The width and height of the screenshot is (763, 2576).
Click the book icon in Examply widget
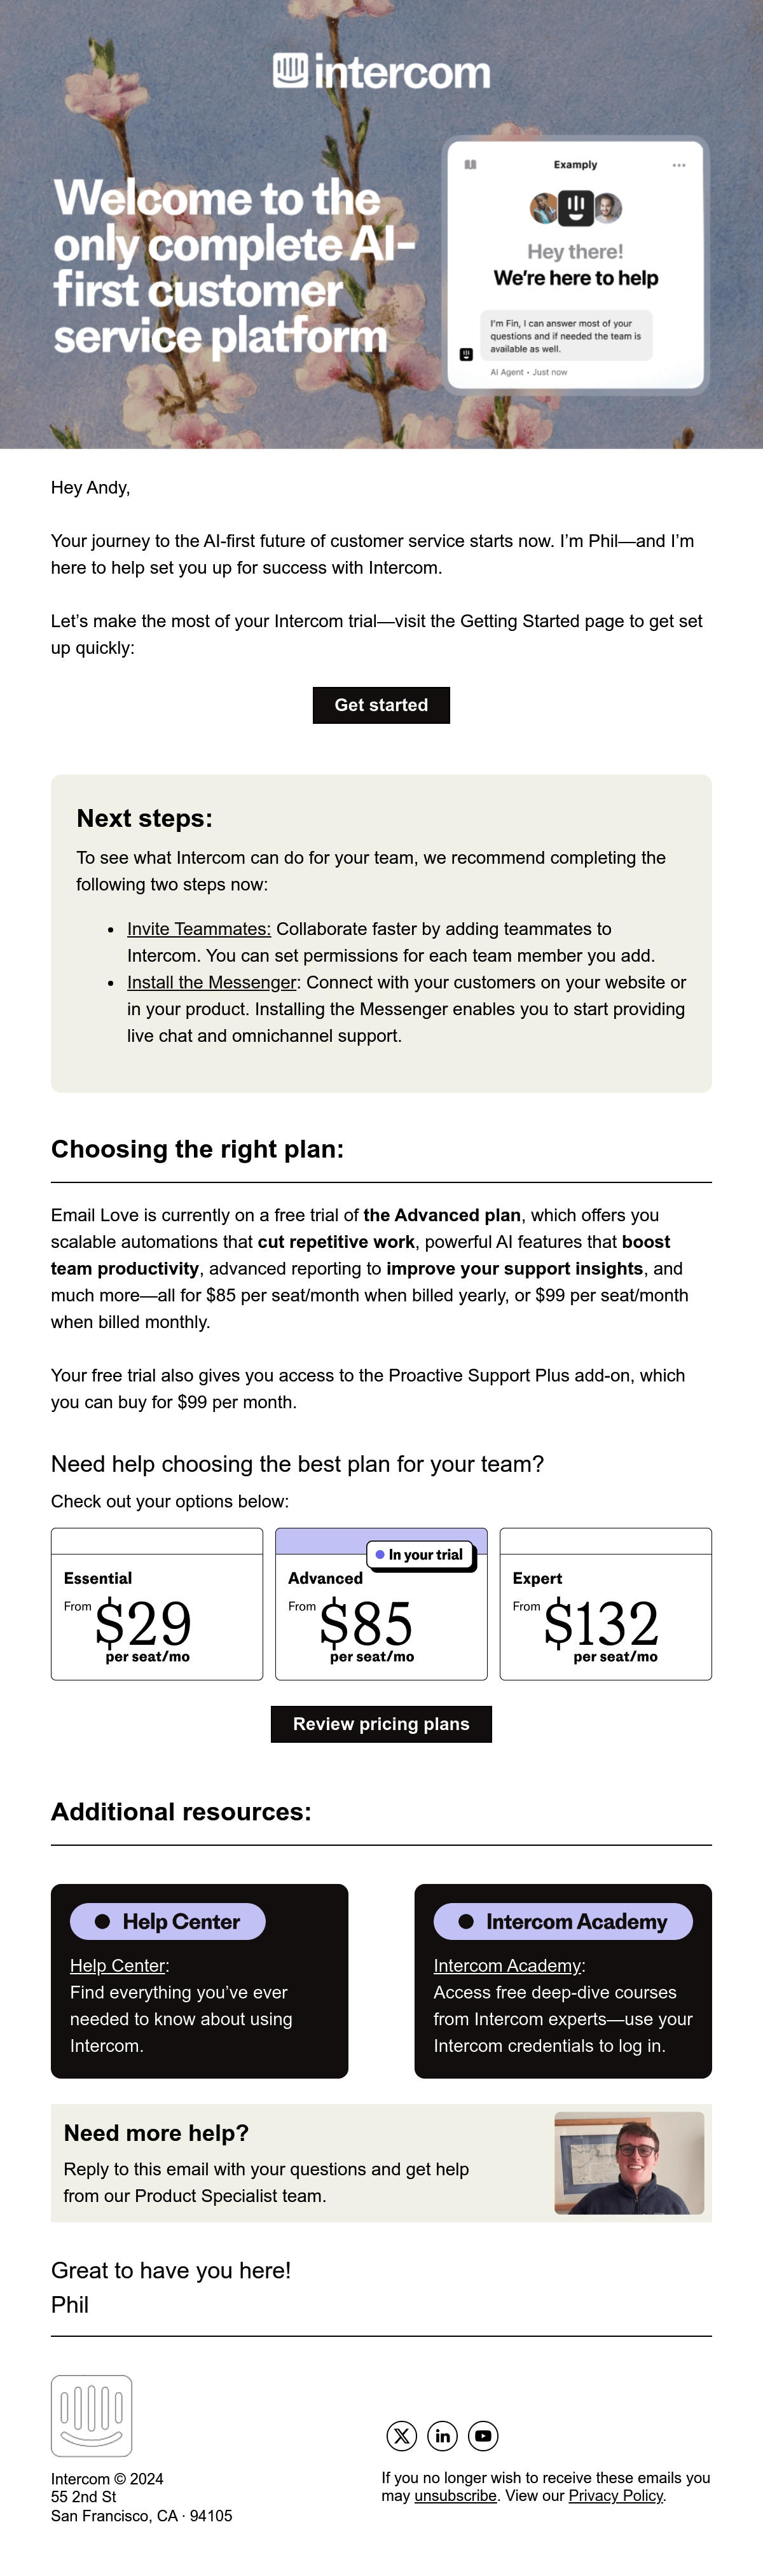click(x=470, y=165)
